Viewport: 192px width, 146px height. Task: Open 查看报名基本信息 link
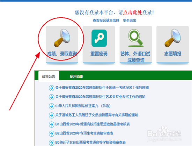tap(106, 21)
